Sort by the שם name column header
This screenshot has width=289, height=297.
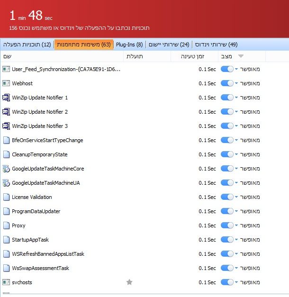(x=62, y=56)
